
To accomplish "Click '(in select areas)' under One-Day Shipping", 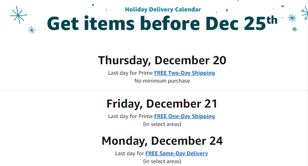I will (x=162, y=124).
